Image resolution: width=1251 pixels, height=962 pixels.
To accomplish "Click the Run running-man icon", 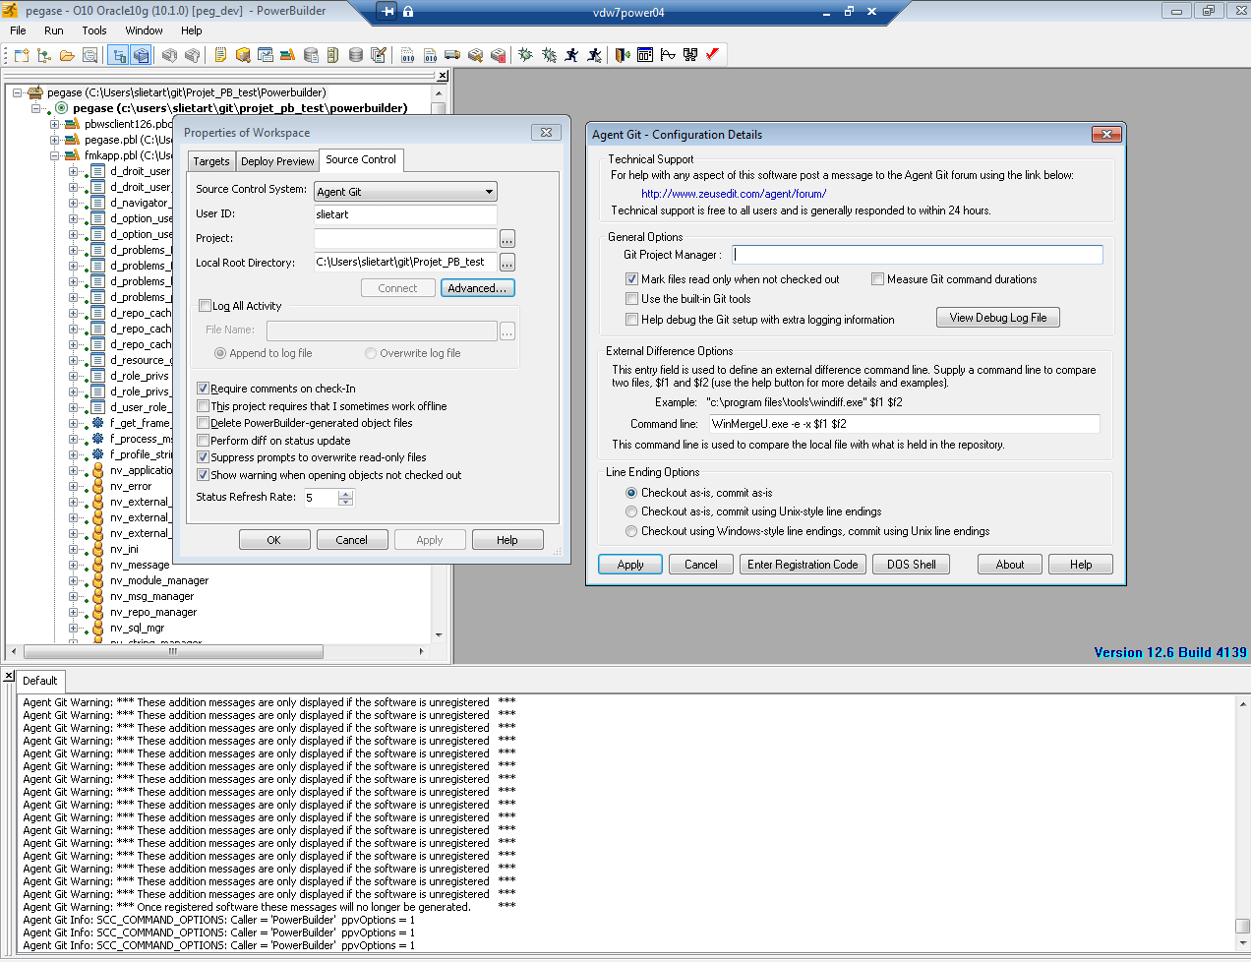I will tap(571, 55).
